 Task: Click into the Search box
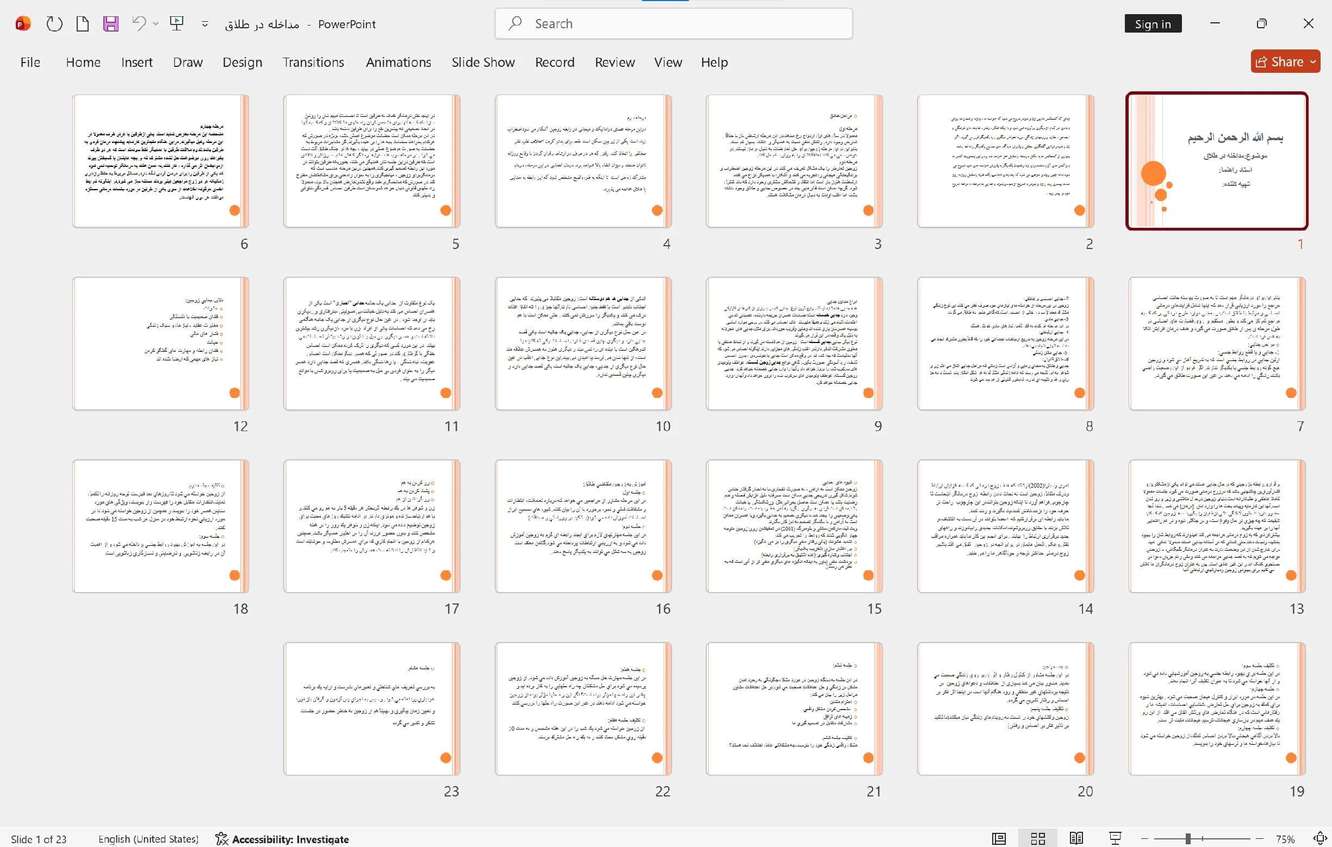click(673, 24)
